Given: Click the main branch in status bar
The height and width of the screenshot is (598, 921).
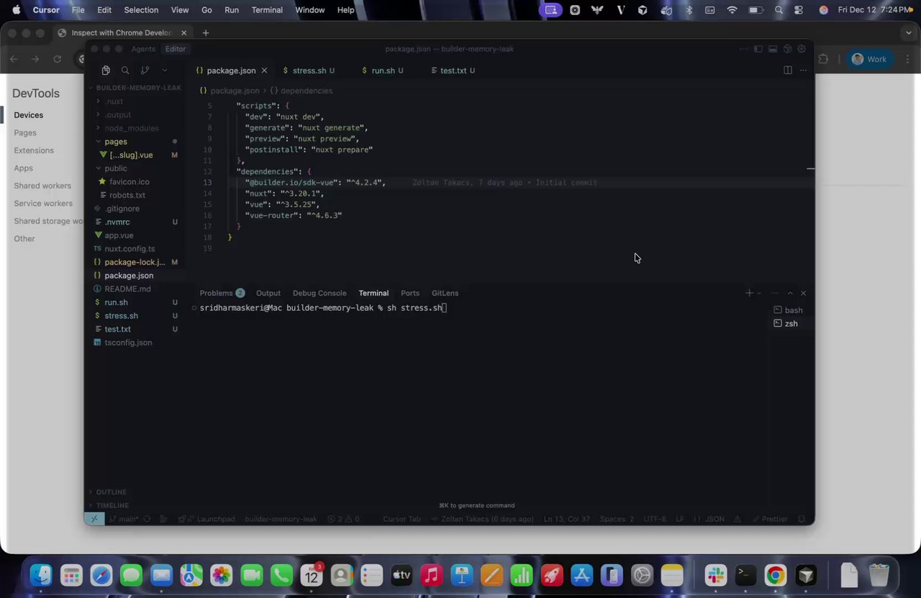Looking at the screenshot, I should coord(123,519).
